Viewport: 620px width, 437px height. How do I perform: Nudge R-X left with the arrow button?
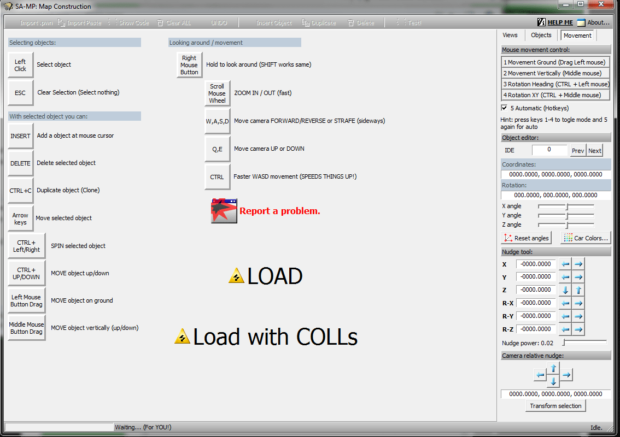pyautogui.click(x=565, y=303)
